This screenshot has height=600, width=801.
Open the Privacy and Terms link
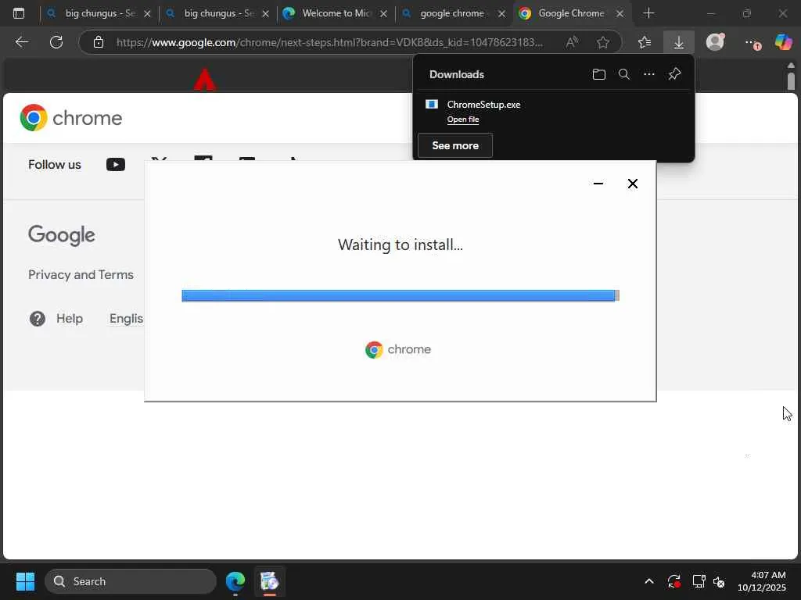tap(81, 274)
